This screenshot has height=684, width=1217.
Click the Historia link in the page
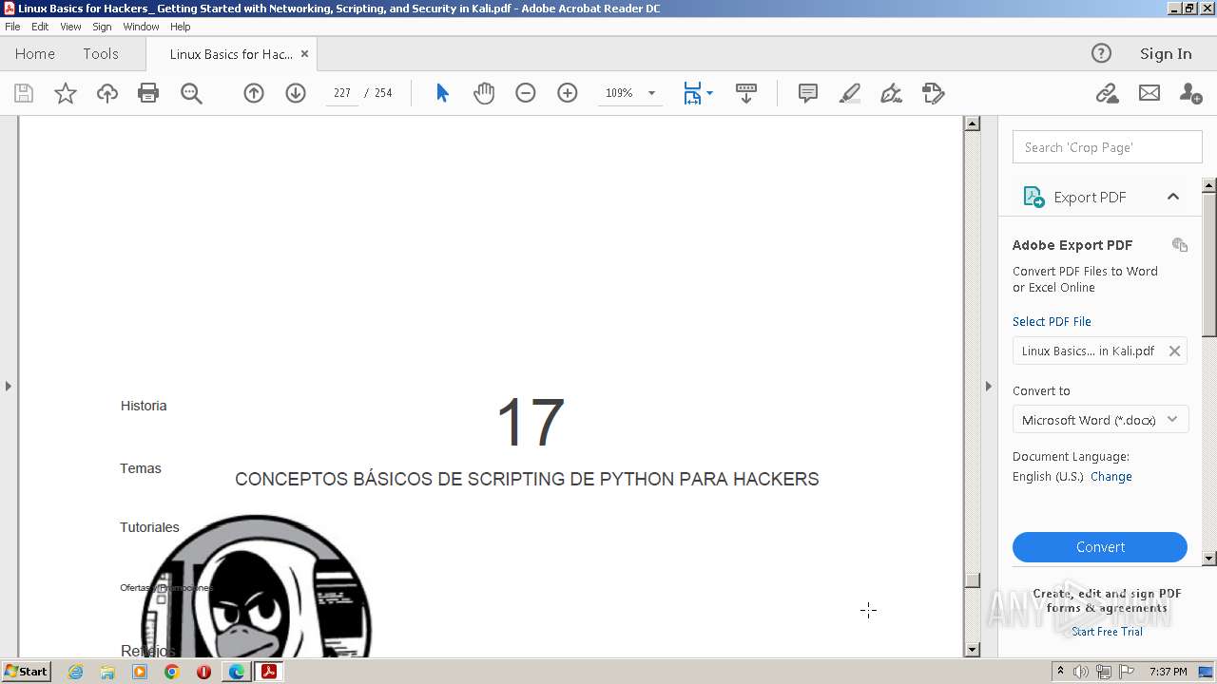pos(144,406)
